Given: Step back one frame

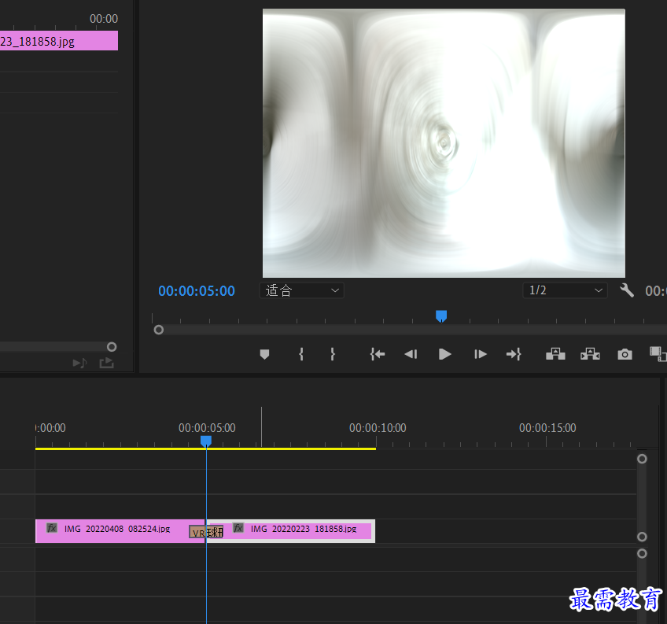Looking at the screenshot, I should (411, 354).
